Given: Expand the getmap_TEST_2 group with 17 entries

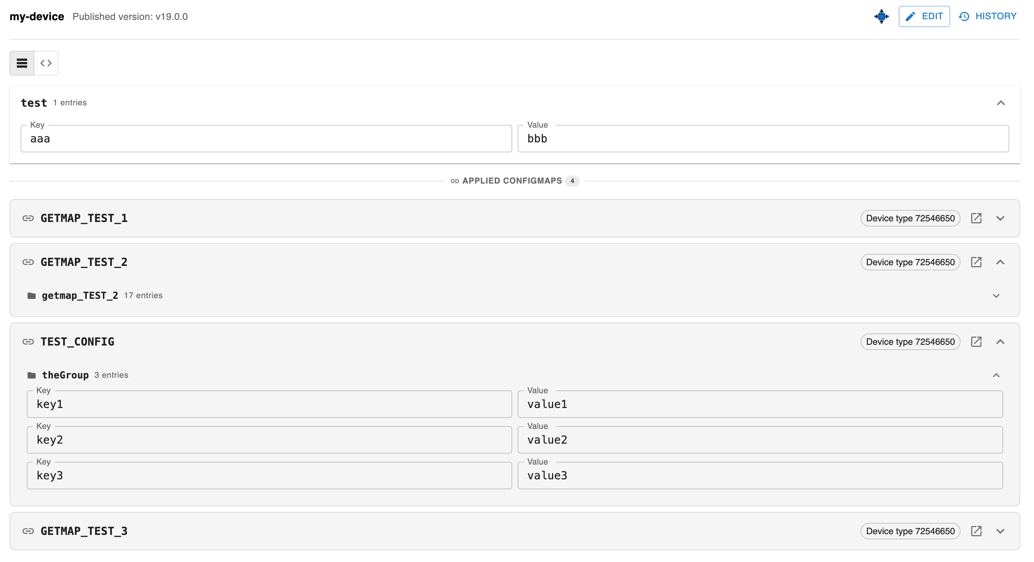Looking at the screenshot, I should (x=996, y=296).
